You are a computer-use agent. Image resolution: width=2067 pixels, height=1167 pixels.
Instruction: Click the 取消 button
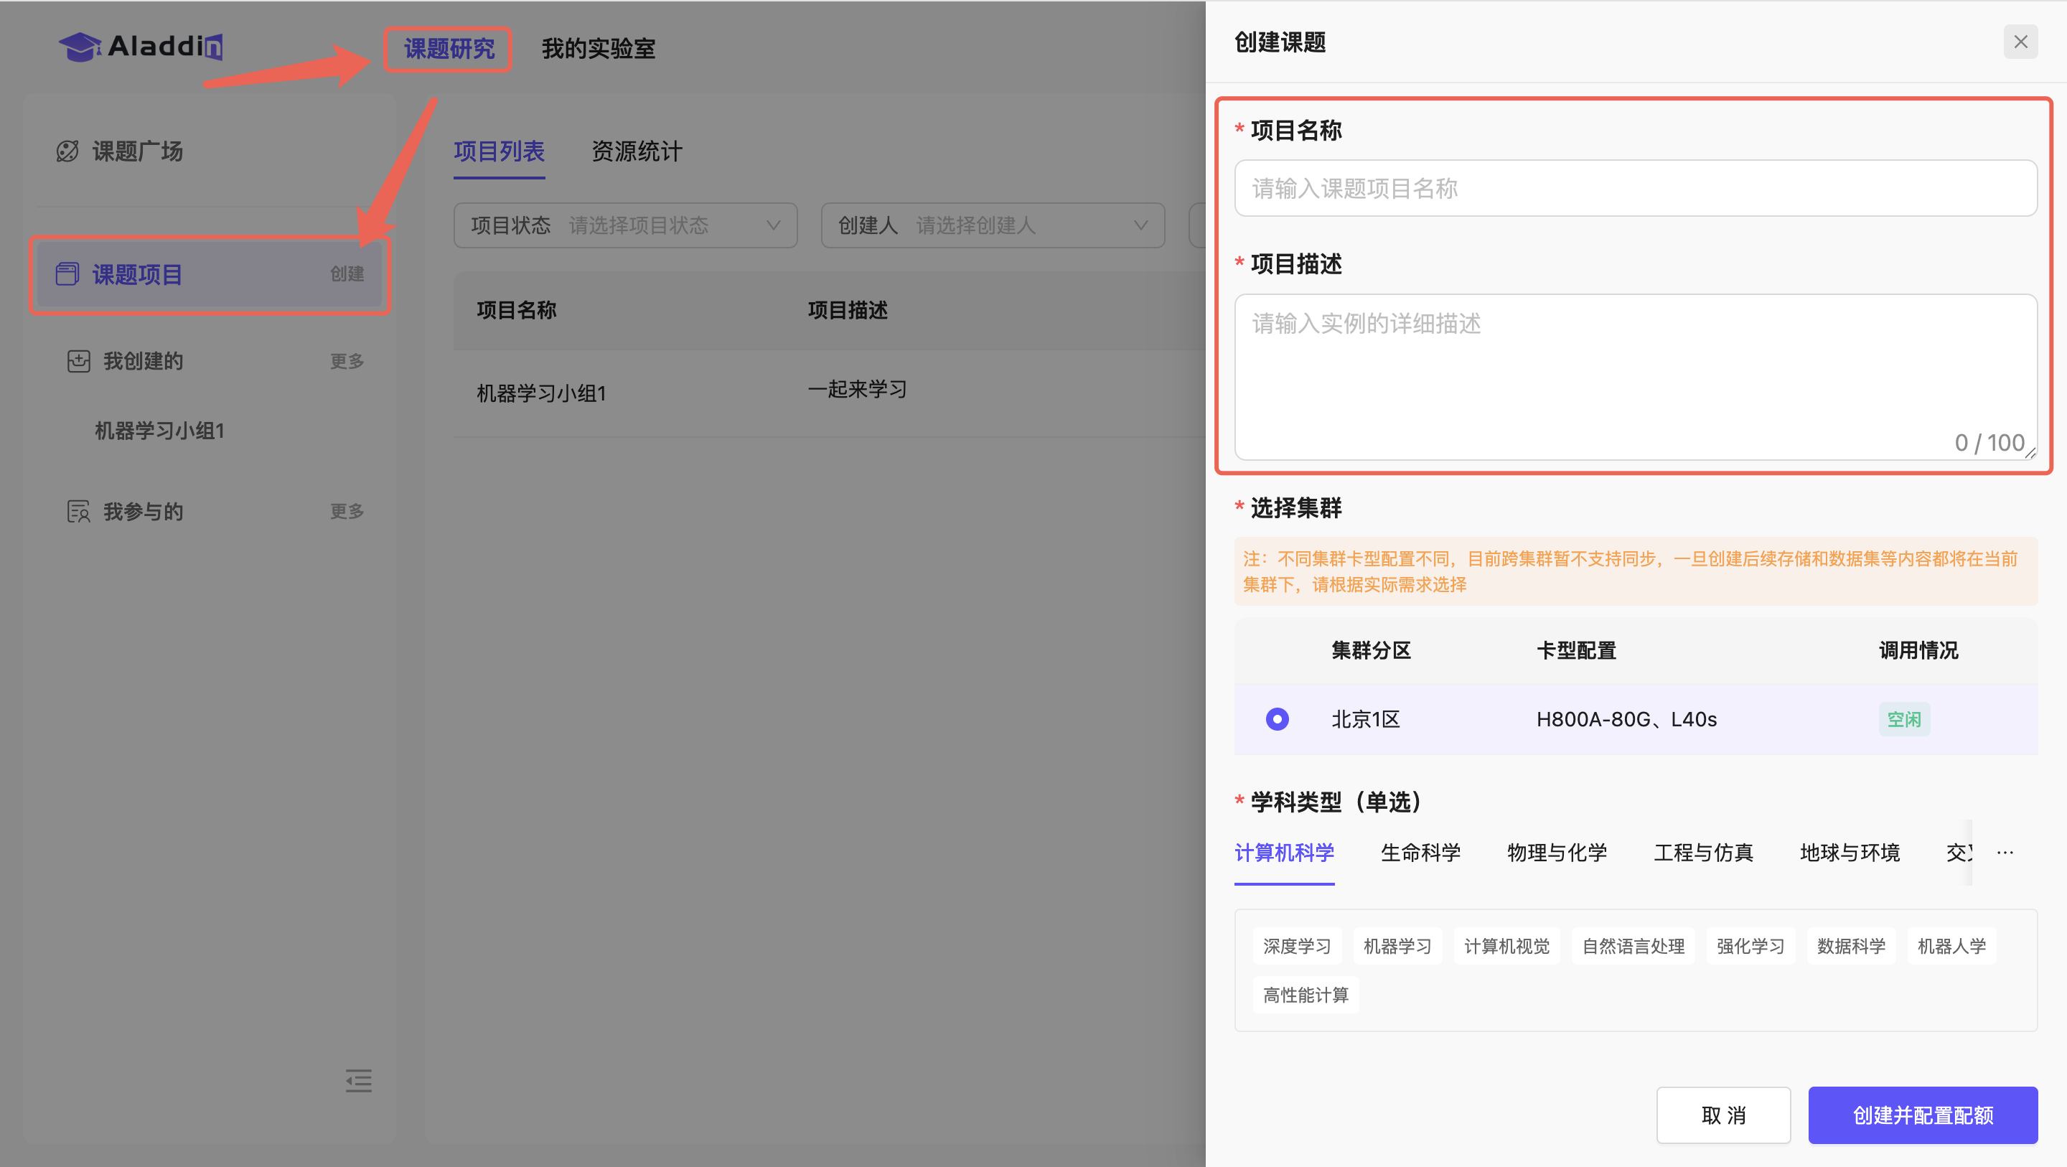1722,1115
